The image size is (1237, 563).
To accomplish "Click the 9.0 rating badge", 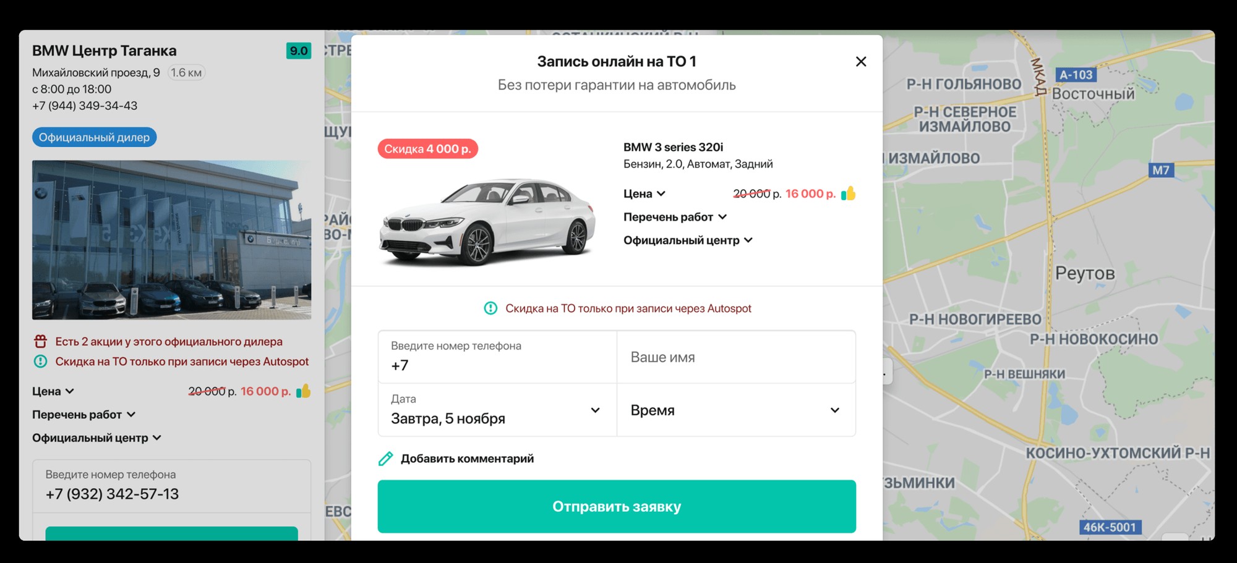I will (x=299, y=51).
